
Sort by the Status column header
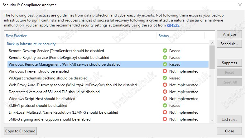[164, 36]
